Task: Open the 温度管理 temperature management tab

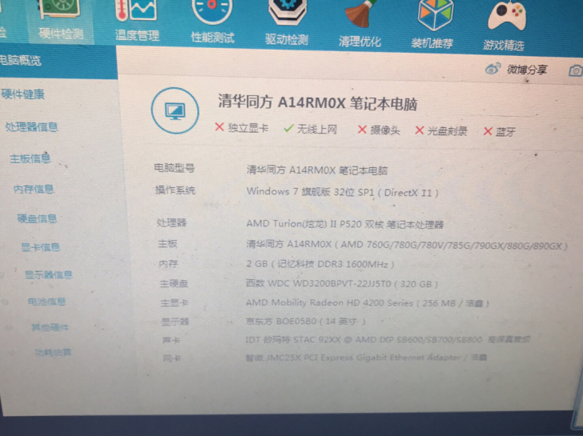Action: tap(137, 22)
